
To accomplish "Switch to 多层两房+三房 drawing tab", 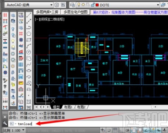I will (x=47, y=12).
